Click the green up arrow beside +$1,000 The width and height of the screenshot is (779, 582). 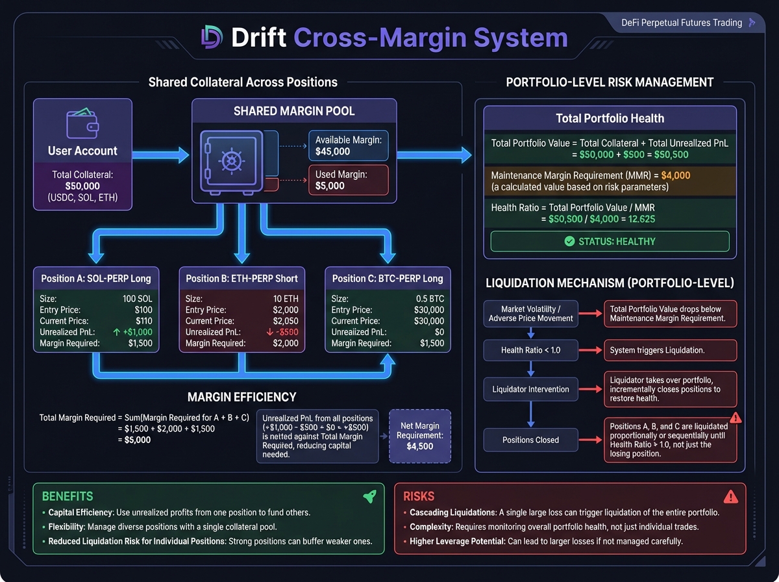[115, 332]
